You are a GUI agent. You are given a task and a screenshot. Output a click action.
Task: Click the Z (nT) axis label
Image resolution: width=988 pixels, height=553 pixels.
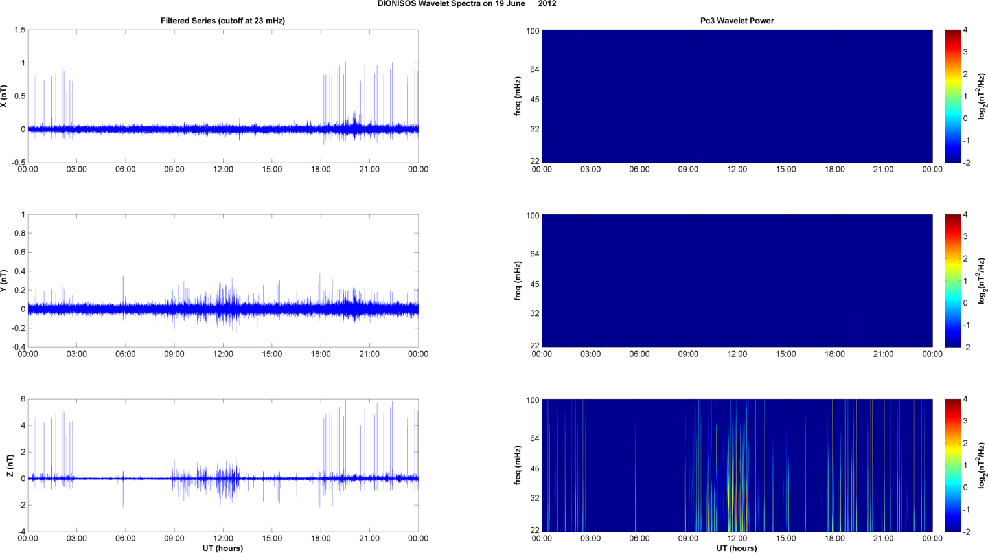point(10,465)
